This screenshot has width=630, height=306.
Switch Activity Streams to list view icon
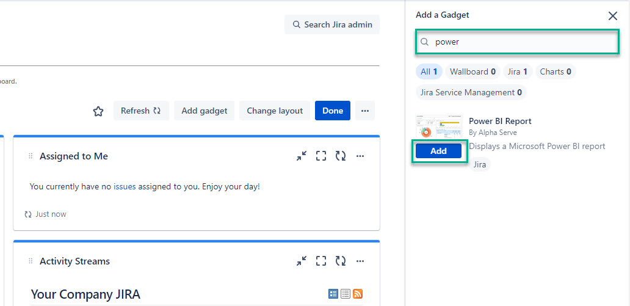[x=346, y=294]
